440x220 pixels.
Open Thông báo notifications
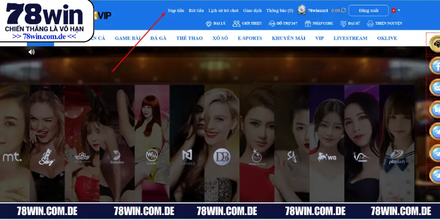point(279,10)
